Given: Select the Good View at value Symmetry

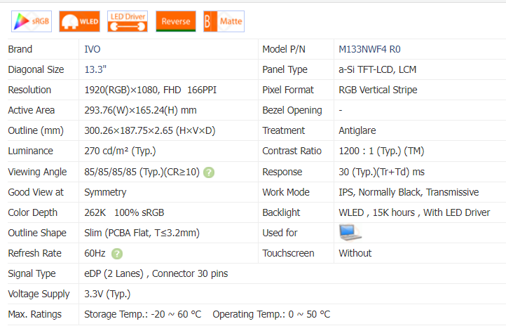Looking at the screenshot, I should click(105, 192).
